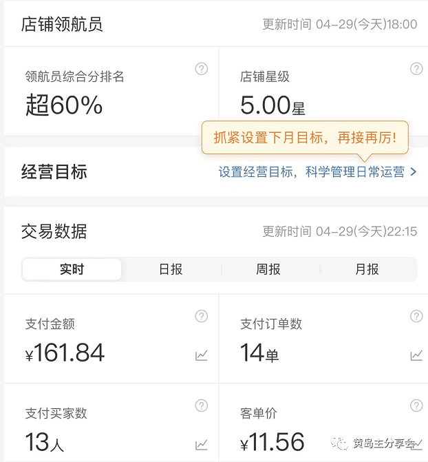Tap the ¥161.84 payment amount
428x462 pixels.
pyautogui.click(x=65, y=353)
